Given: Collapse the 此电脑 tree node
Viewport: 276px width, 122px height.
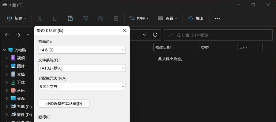Looking at the screenshot, I should coord(4,50).
